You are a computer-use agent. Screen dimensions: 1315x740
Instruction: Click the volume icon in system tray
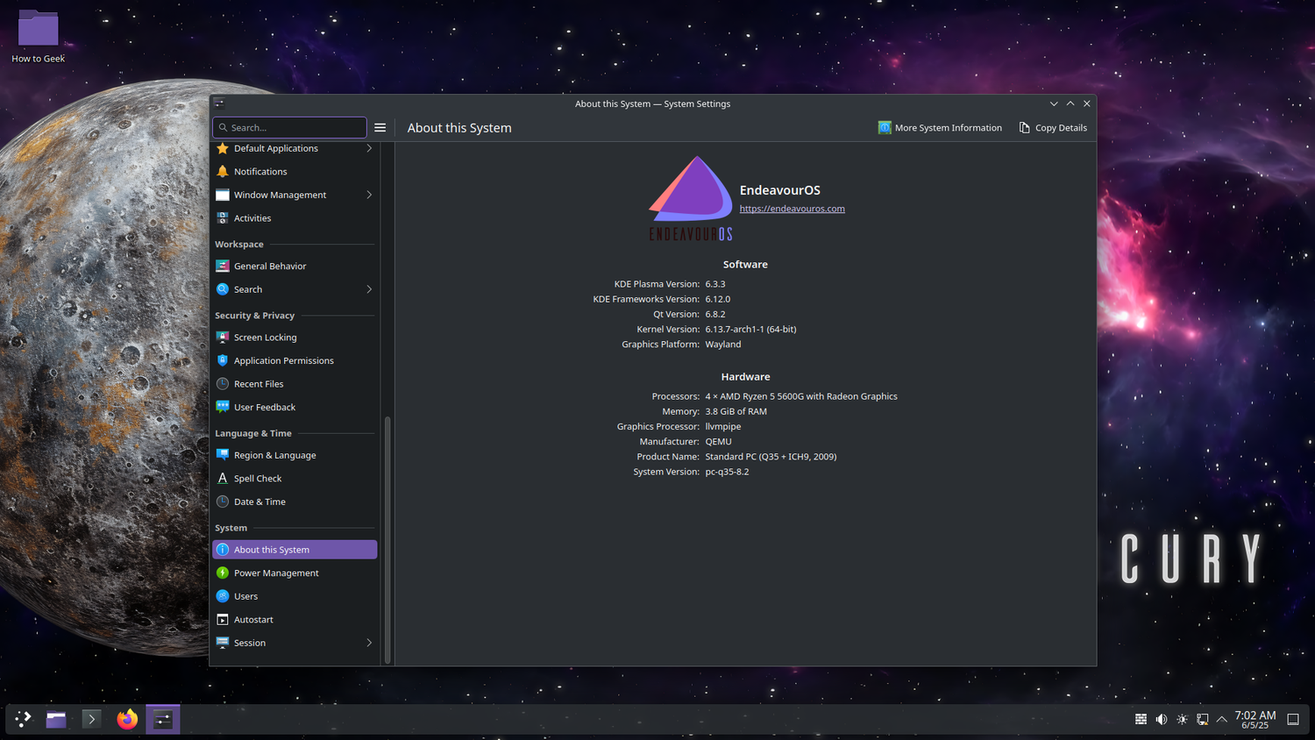click(1162, 719)
